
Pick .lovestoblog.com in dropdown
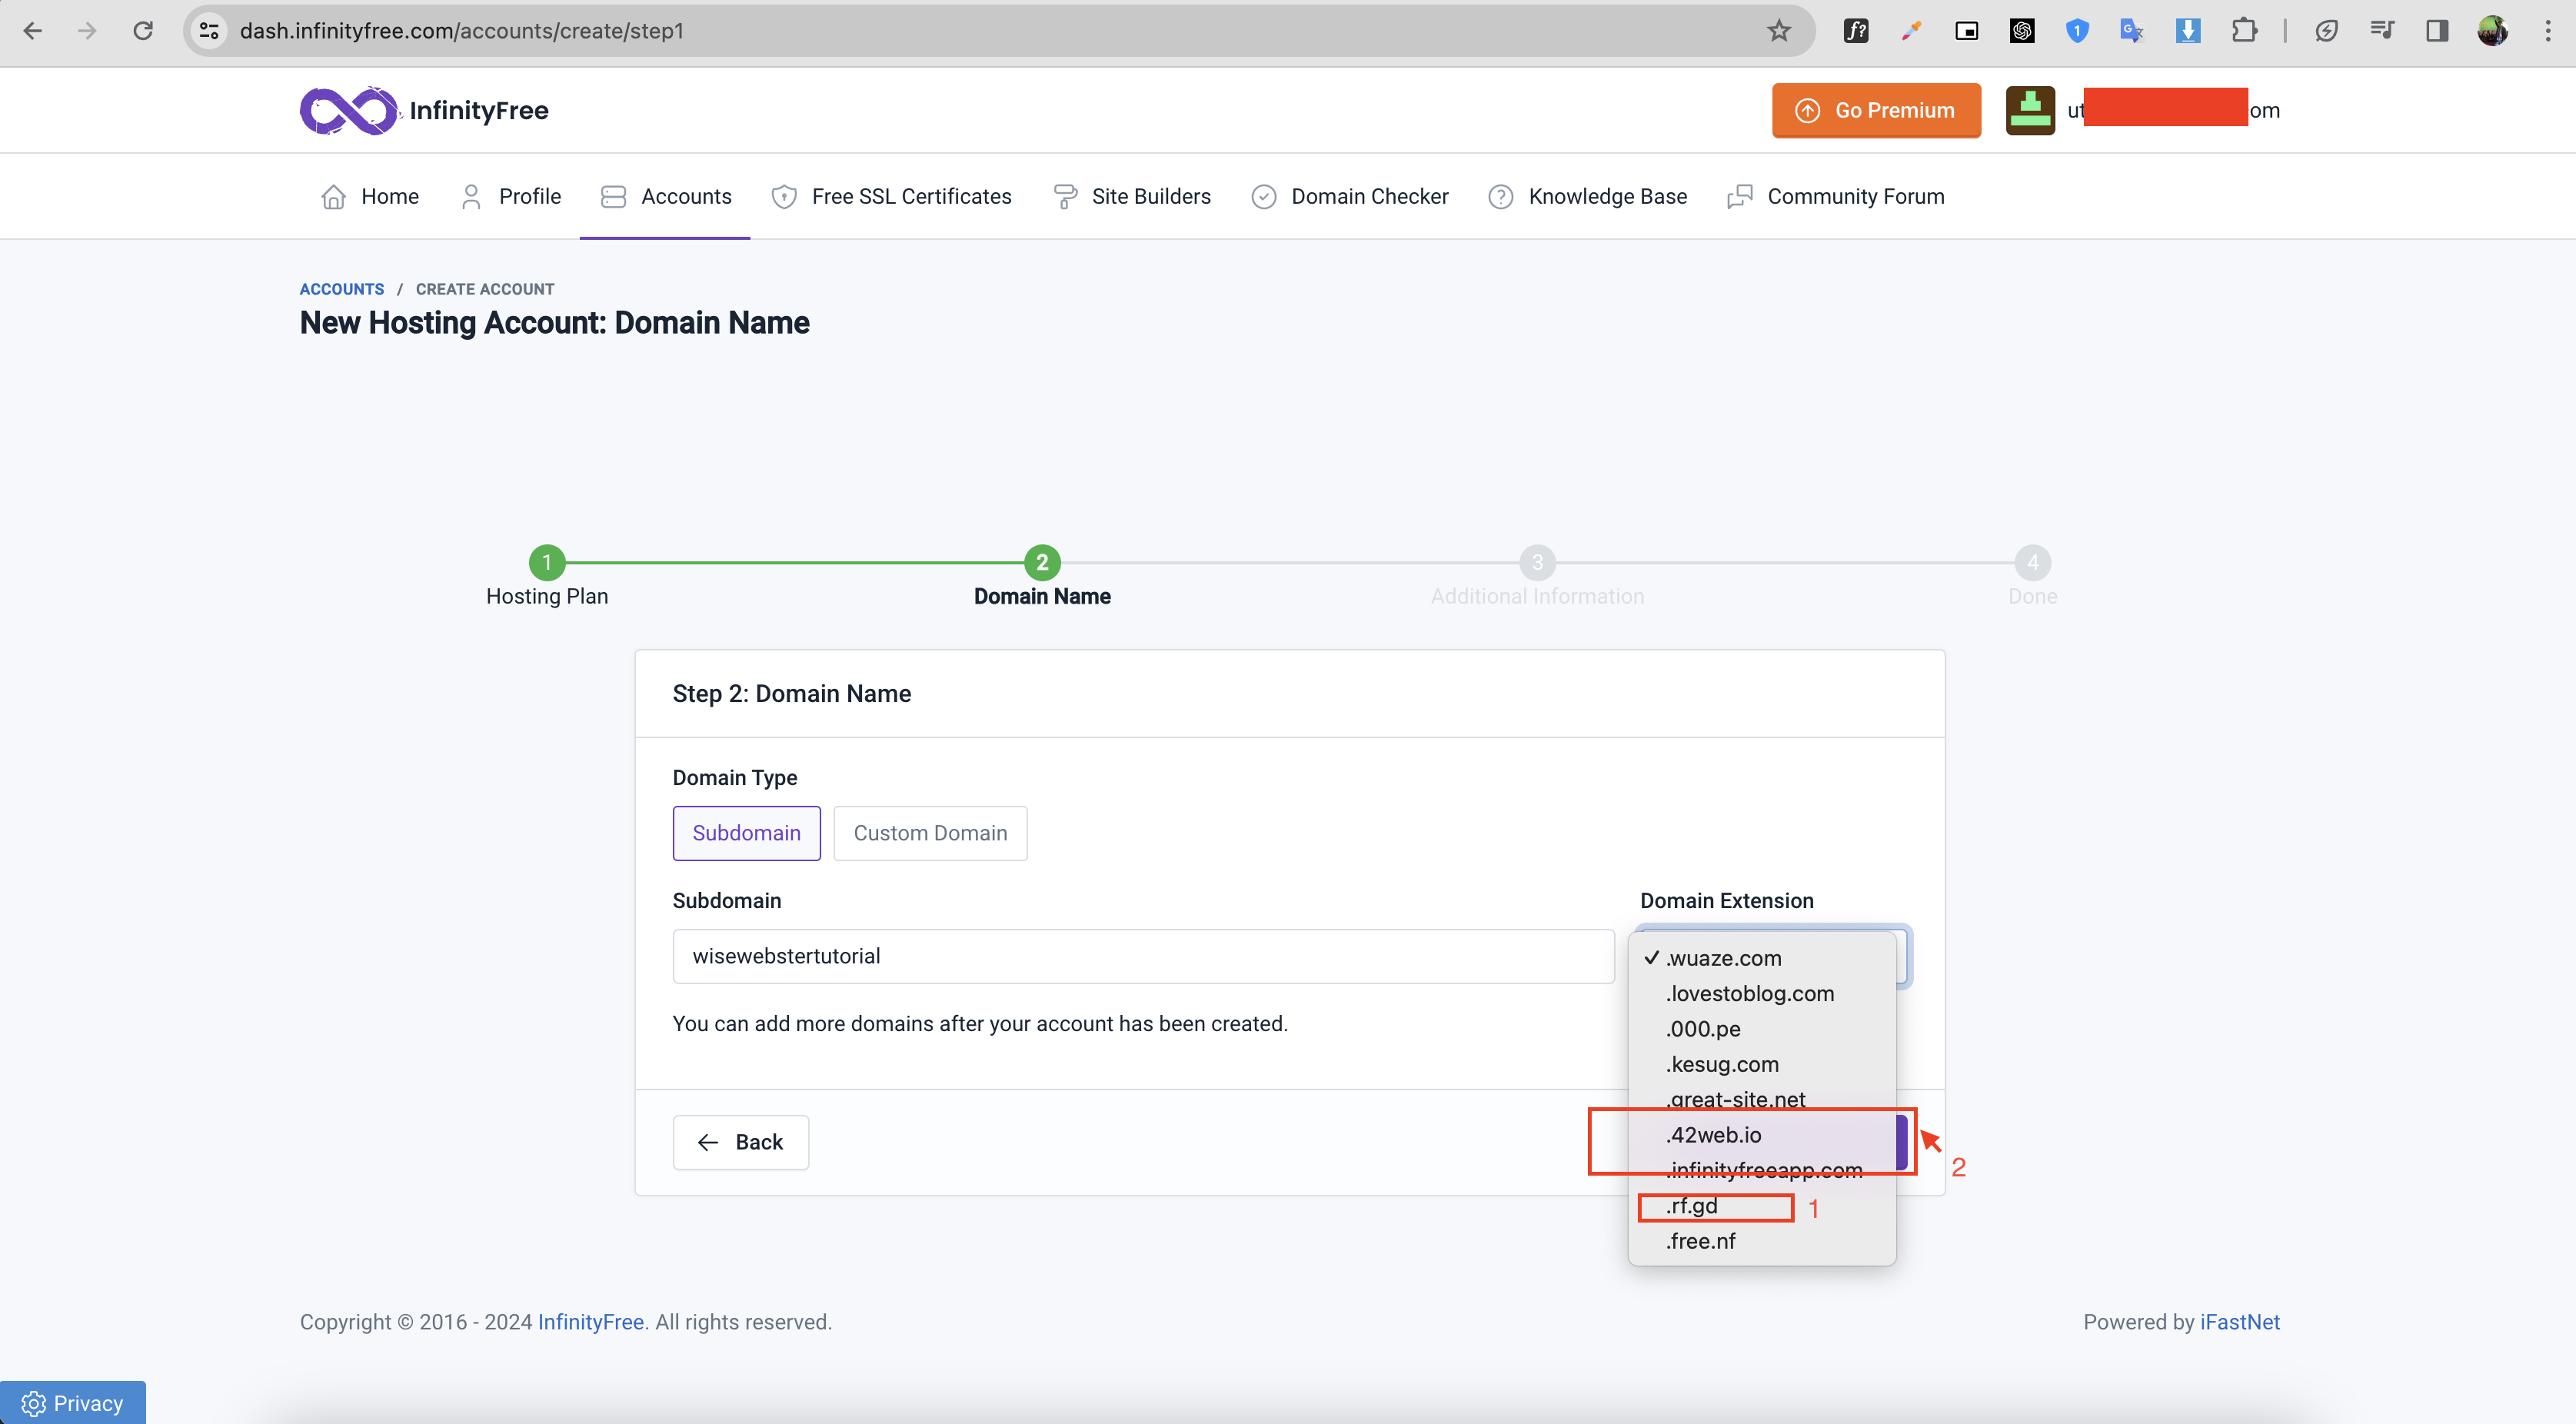click(1749, 994)
